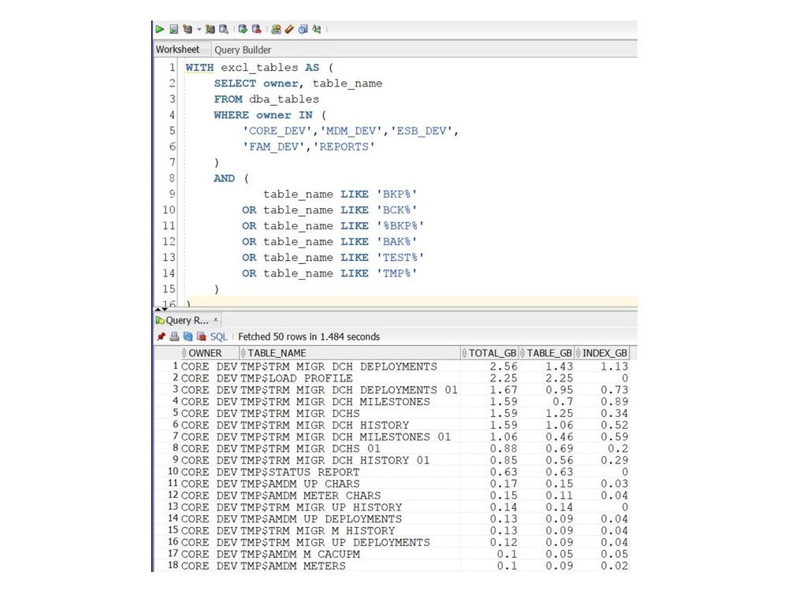This screenshot has height=591, width=788.
Task: Click the 'TEST%' pattern on line 13
Action: (x=400, y=258)
